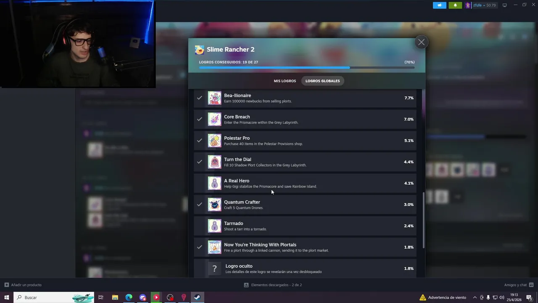Click the zTuTe profile avatar
The width and height of the screenshot is (538, 303).
pos(468,5)
